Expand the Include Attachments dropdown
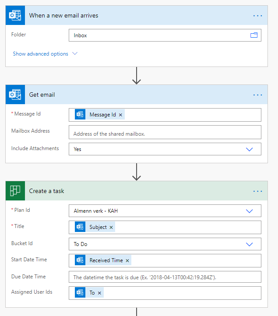 click(250, 149)
